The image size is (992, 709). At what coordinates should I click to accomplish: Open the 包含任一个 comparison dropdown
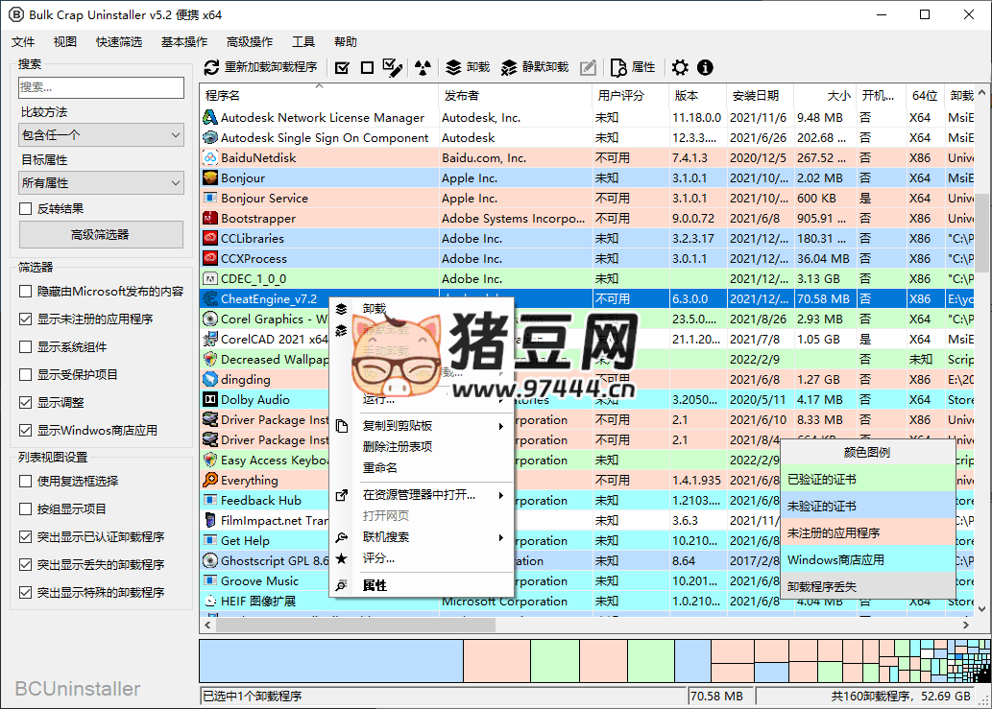click(x=100, y=134)
